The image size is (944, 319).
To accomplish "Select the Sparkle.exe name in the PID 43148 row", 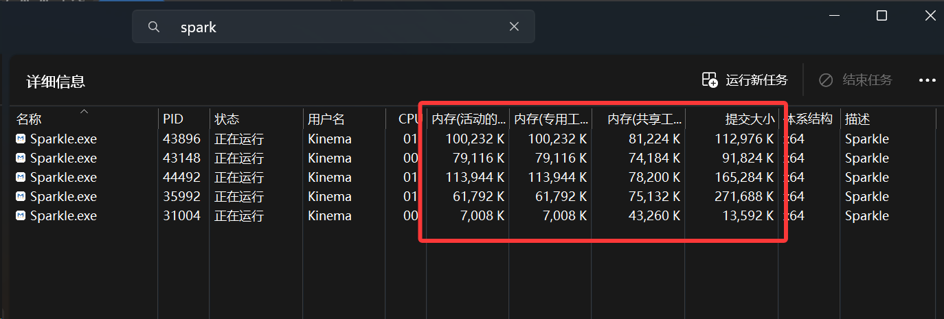I will point(63,158).
